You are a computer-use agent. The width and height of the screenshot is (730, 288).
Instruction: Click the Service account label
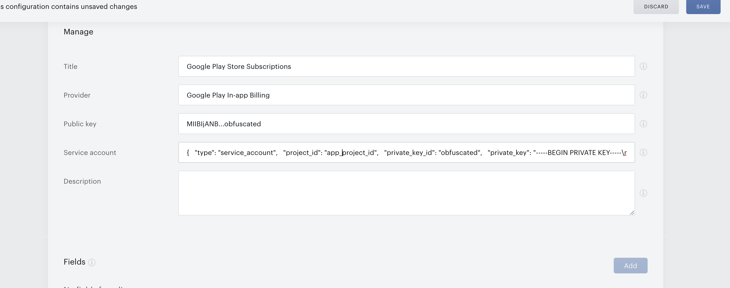(x=89, y=153)
